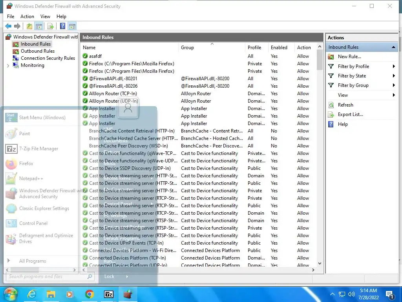The height and width of the screenshot is (302, 402).
Task: Click the Help icon in Actions pane
Action: 331,124
